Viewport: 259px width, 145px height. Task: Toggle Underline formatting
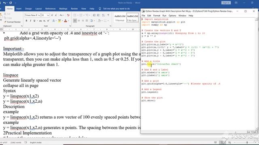(34, 21)
